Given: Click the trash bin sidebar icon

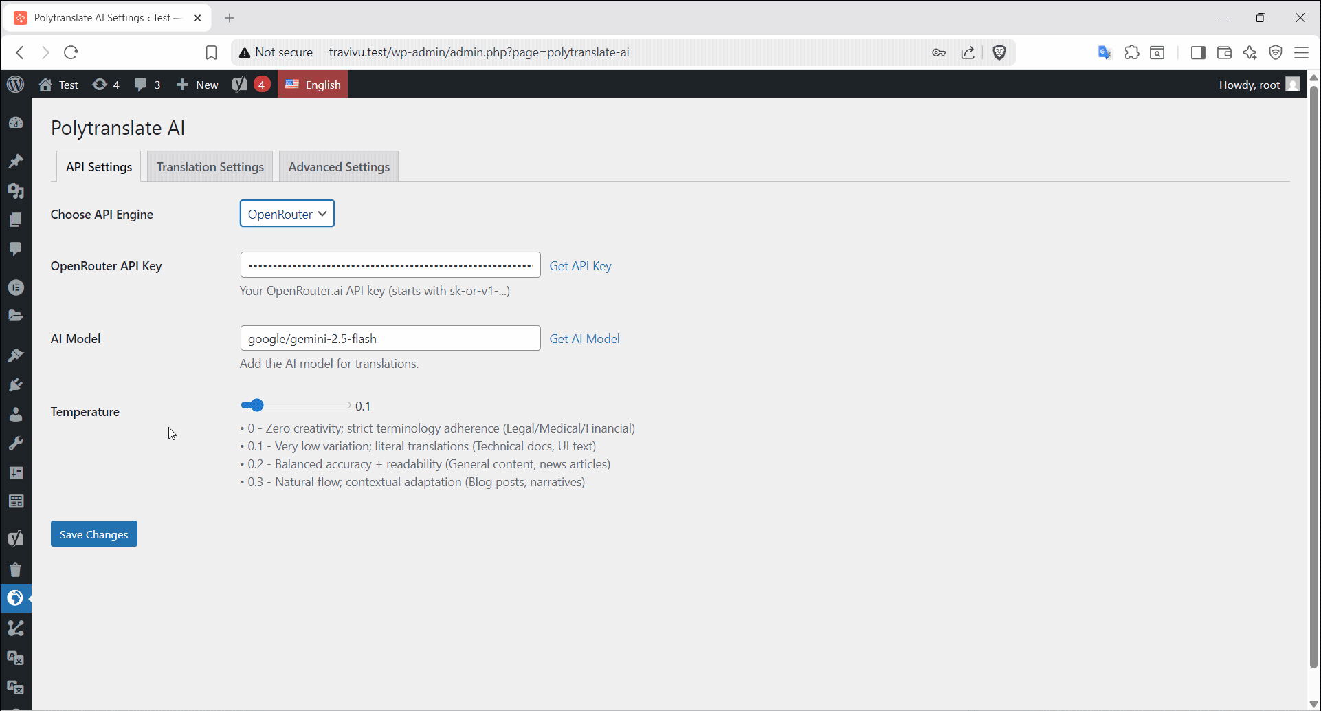Looking at the screenshot, I should pos(16,569).
